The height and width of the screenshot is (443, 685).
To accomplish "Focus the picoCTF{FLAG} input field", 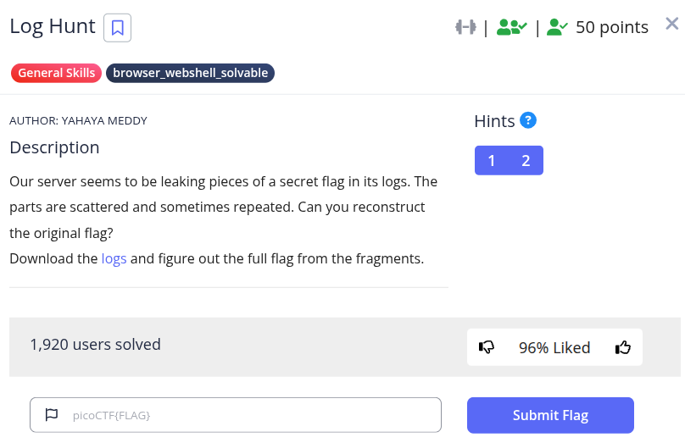I will point(246,415).
